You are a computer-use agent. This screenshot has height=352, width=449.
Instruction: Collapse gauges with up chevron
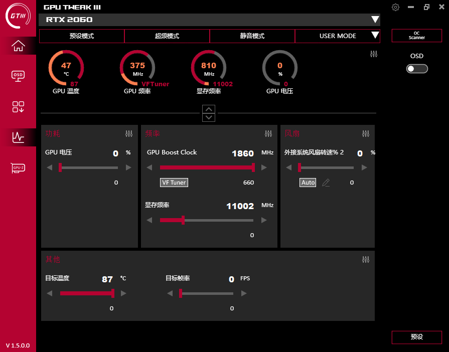click(x=209, y=109)
